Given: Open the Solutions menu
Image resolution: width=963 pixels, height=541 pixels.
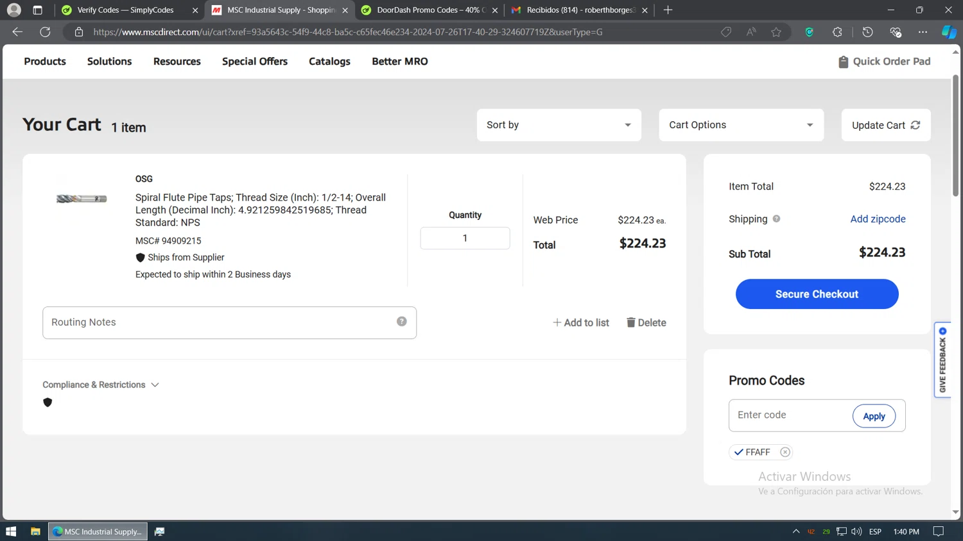Looking at the screenshot, I should click(x=109, y=62).
